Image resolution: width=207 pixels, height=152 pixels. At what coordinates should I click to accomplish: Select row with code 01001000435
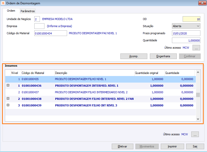pos(101,79)
